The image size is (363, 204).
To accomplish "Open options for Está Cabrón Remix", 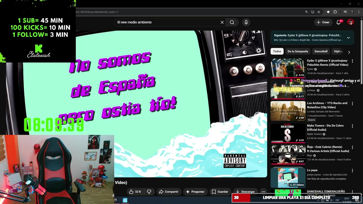I will point(352,147).
